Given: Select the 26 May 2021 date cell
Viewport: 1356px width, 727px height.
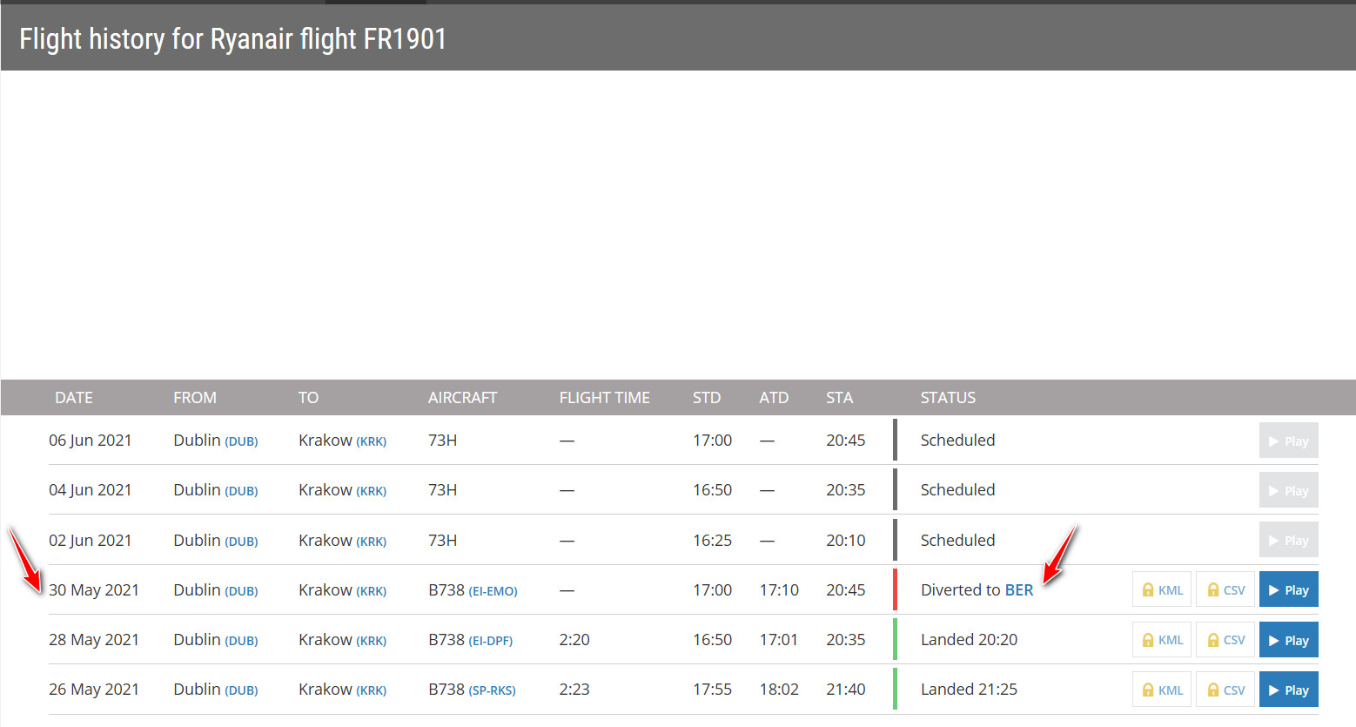Looking at the screenshot, I should (x=94, y=690).
